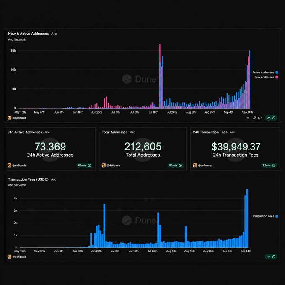Open the @defioasis author link on the Total Addresses card

point(114,166)
